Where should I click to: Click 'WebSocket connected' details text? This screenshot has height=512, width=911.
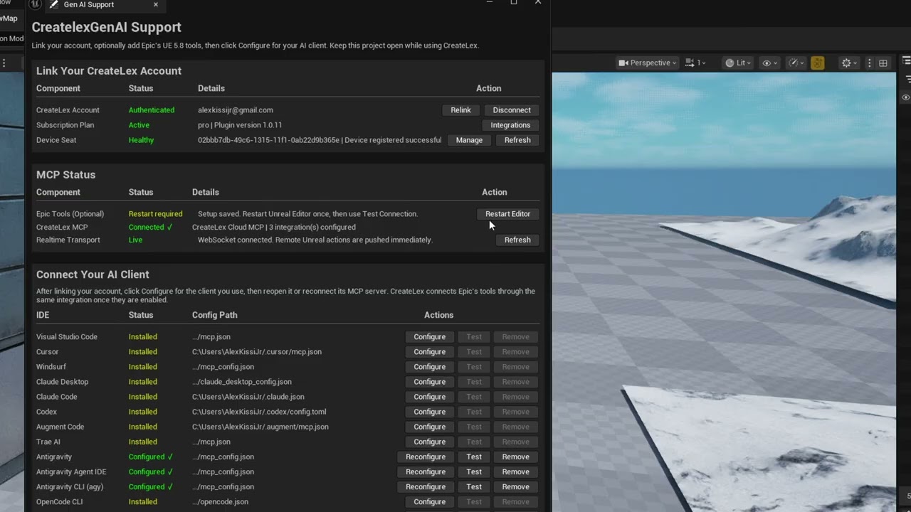[315, 240]
